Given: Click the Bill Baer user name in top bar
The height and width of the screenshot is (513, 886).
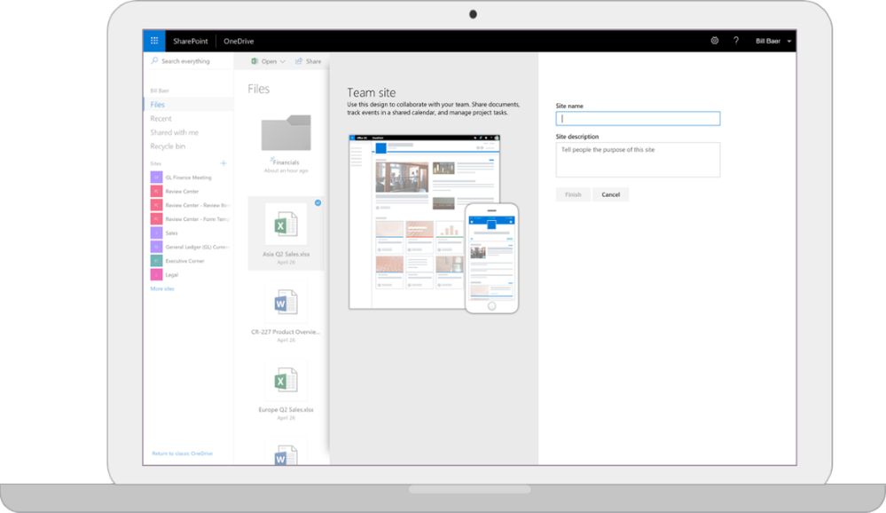Looking at the screenshot, I should click(x=768, y=41).
